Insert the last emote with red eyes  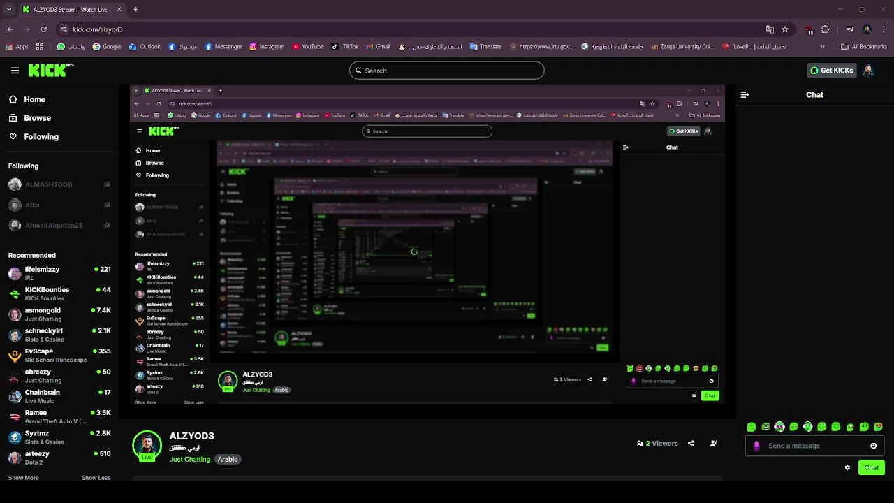tap(878, 426)
